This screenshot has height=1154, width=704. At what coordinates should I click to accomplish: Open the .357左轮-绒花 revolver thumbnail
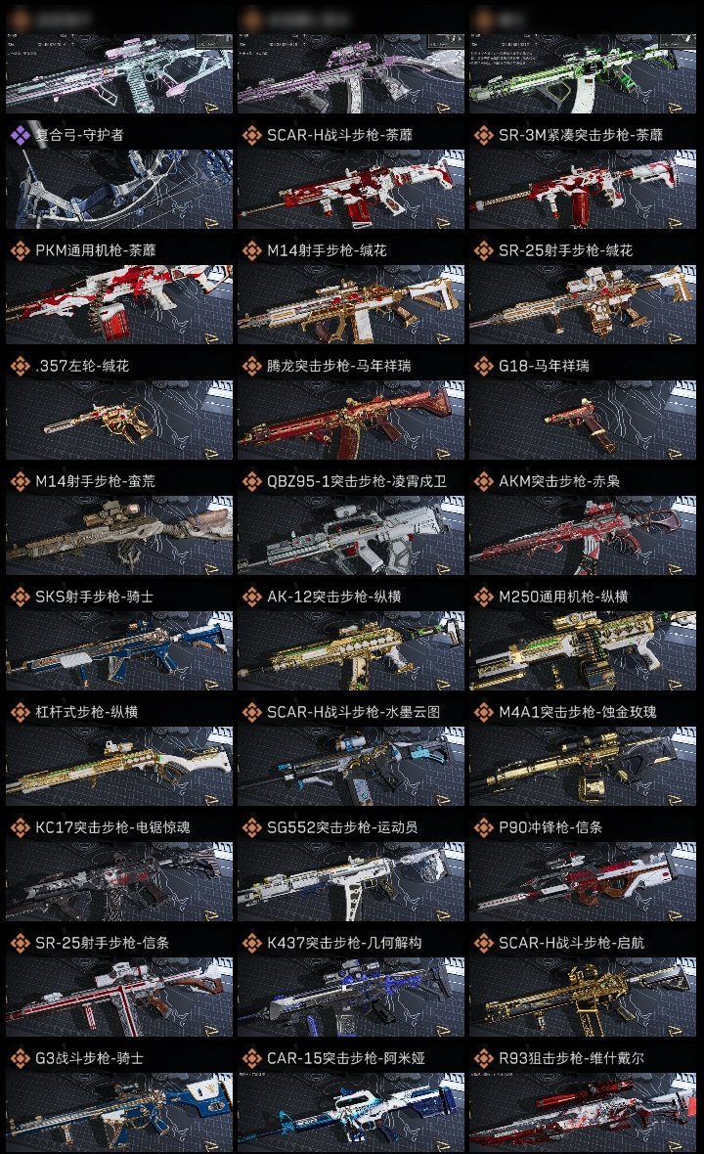point(119,421)
